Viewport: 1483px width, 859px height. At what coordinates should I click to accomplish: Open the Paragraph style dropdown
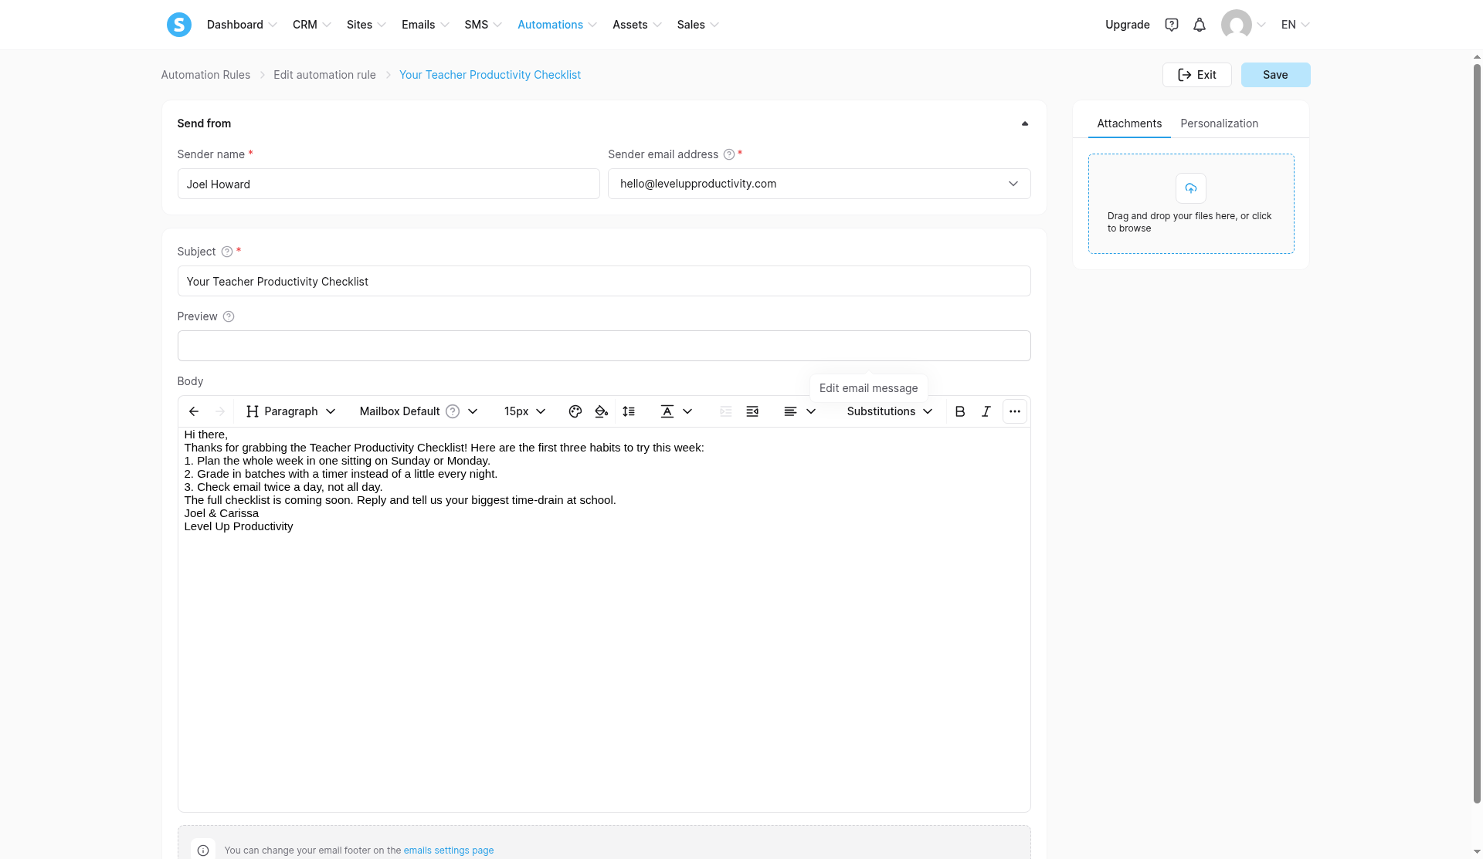point(290,411)
